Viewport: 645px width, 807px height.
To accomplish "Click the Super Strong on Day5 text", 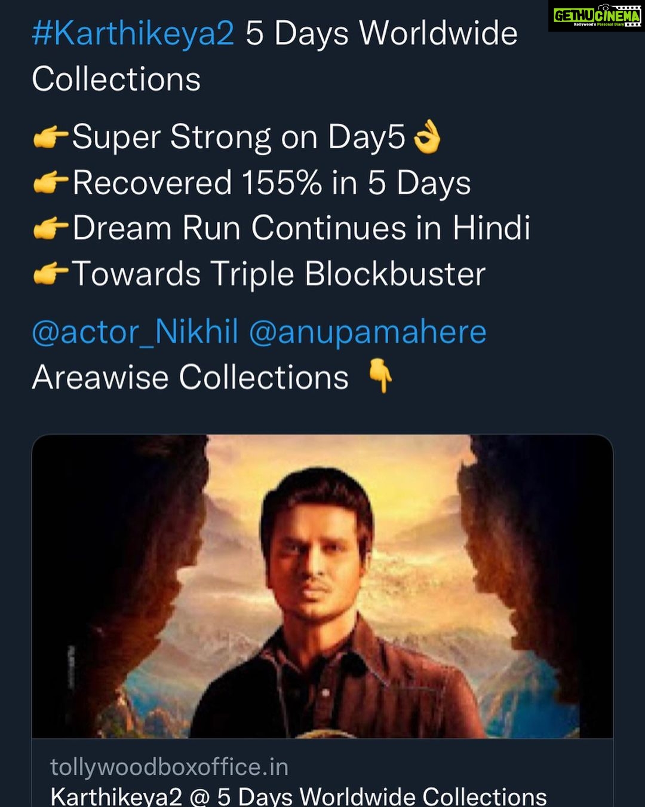I will (x=239, y=137).
